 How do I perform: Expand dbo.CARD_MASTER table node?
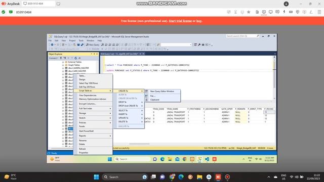[x=63, y=71]
